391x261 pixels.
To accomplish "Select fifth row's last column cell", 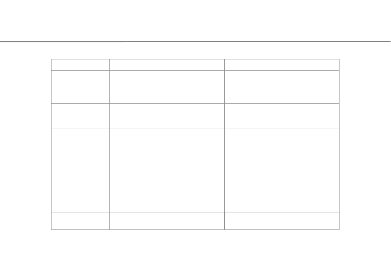I will [x=282, y=158].
